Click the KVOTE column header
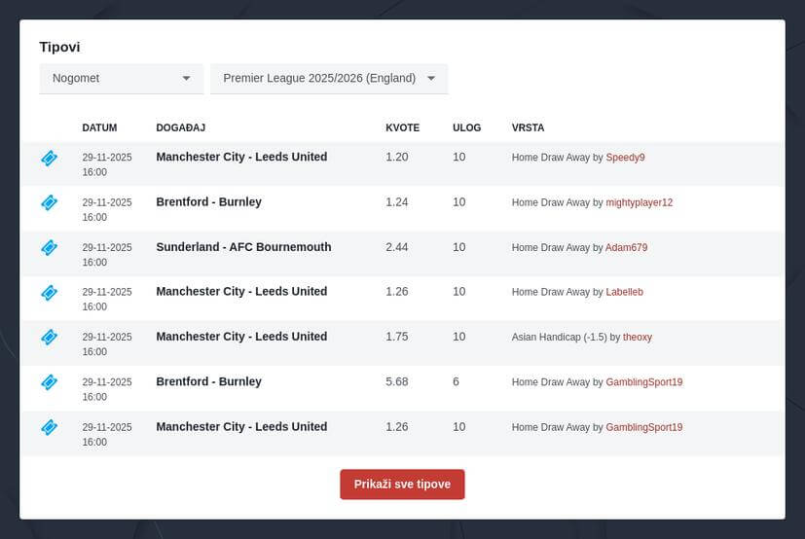The image size is (805, 539). coord(402,127)
